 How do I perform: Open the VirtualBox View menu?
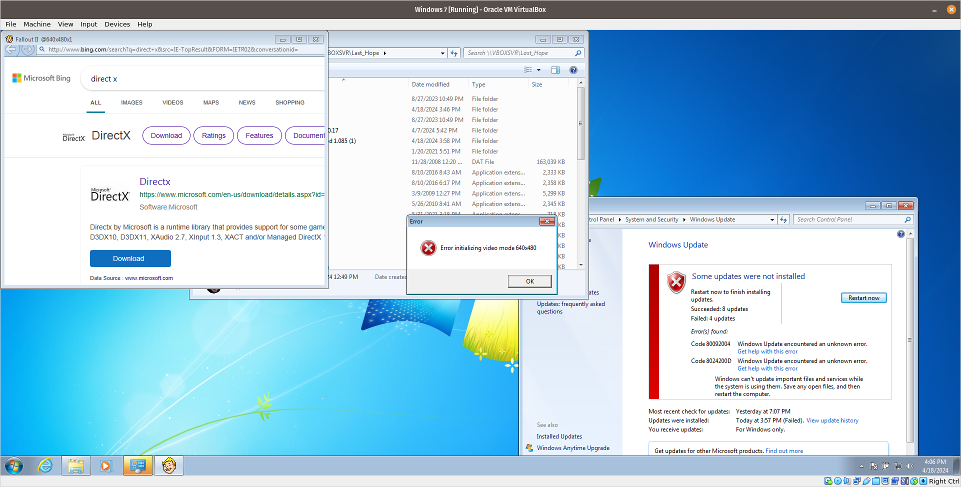(x=65, y=24)
